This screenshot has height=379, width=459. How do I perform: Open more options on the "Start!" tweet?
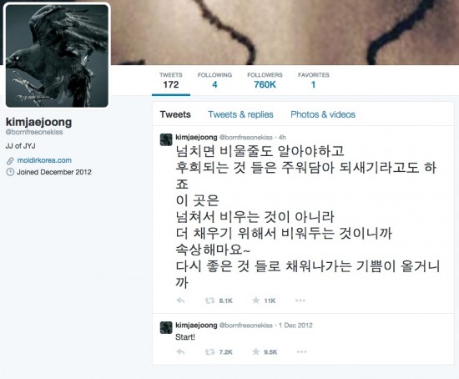click(x=302, y=351)
